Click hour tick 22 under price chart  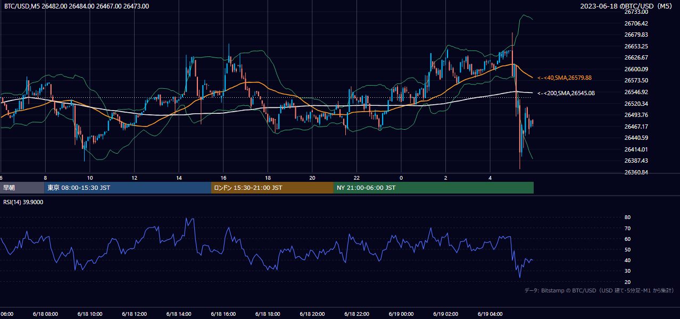coord(356,178)
